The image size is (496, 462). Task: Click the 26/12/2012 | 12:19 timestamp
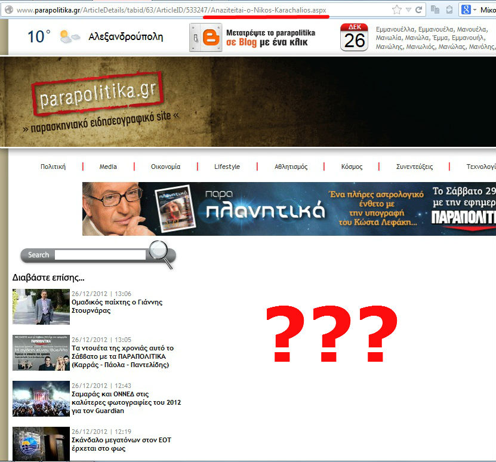click(x=101, y=432)
